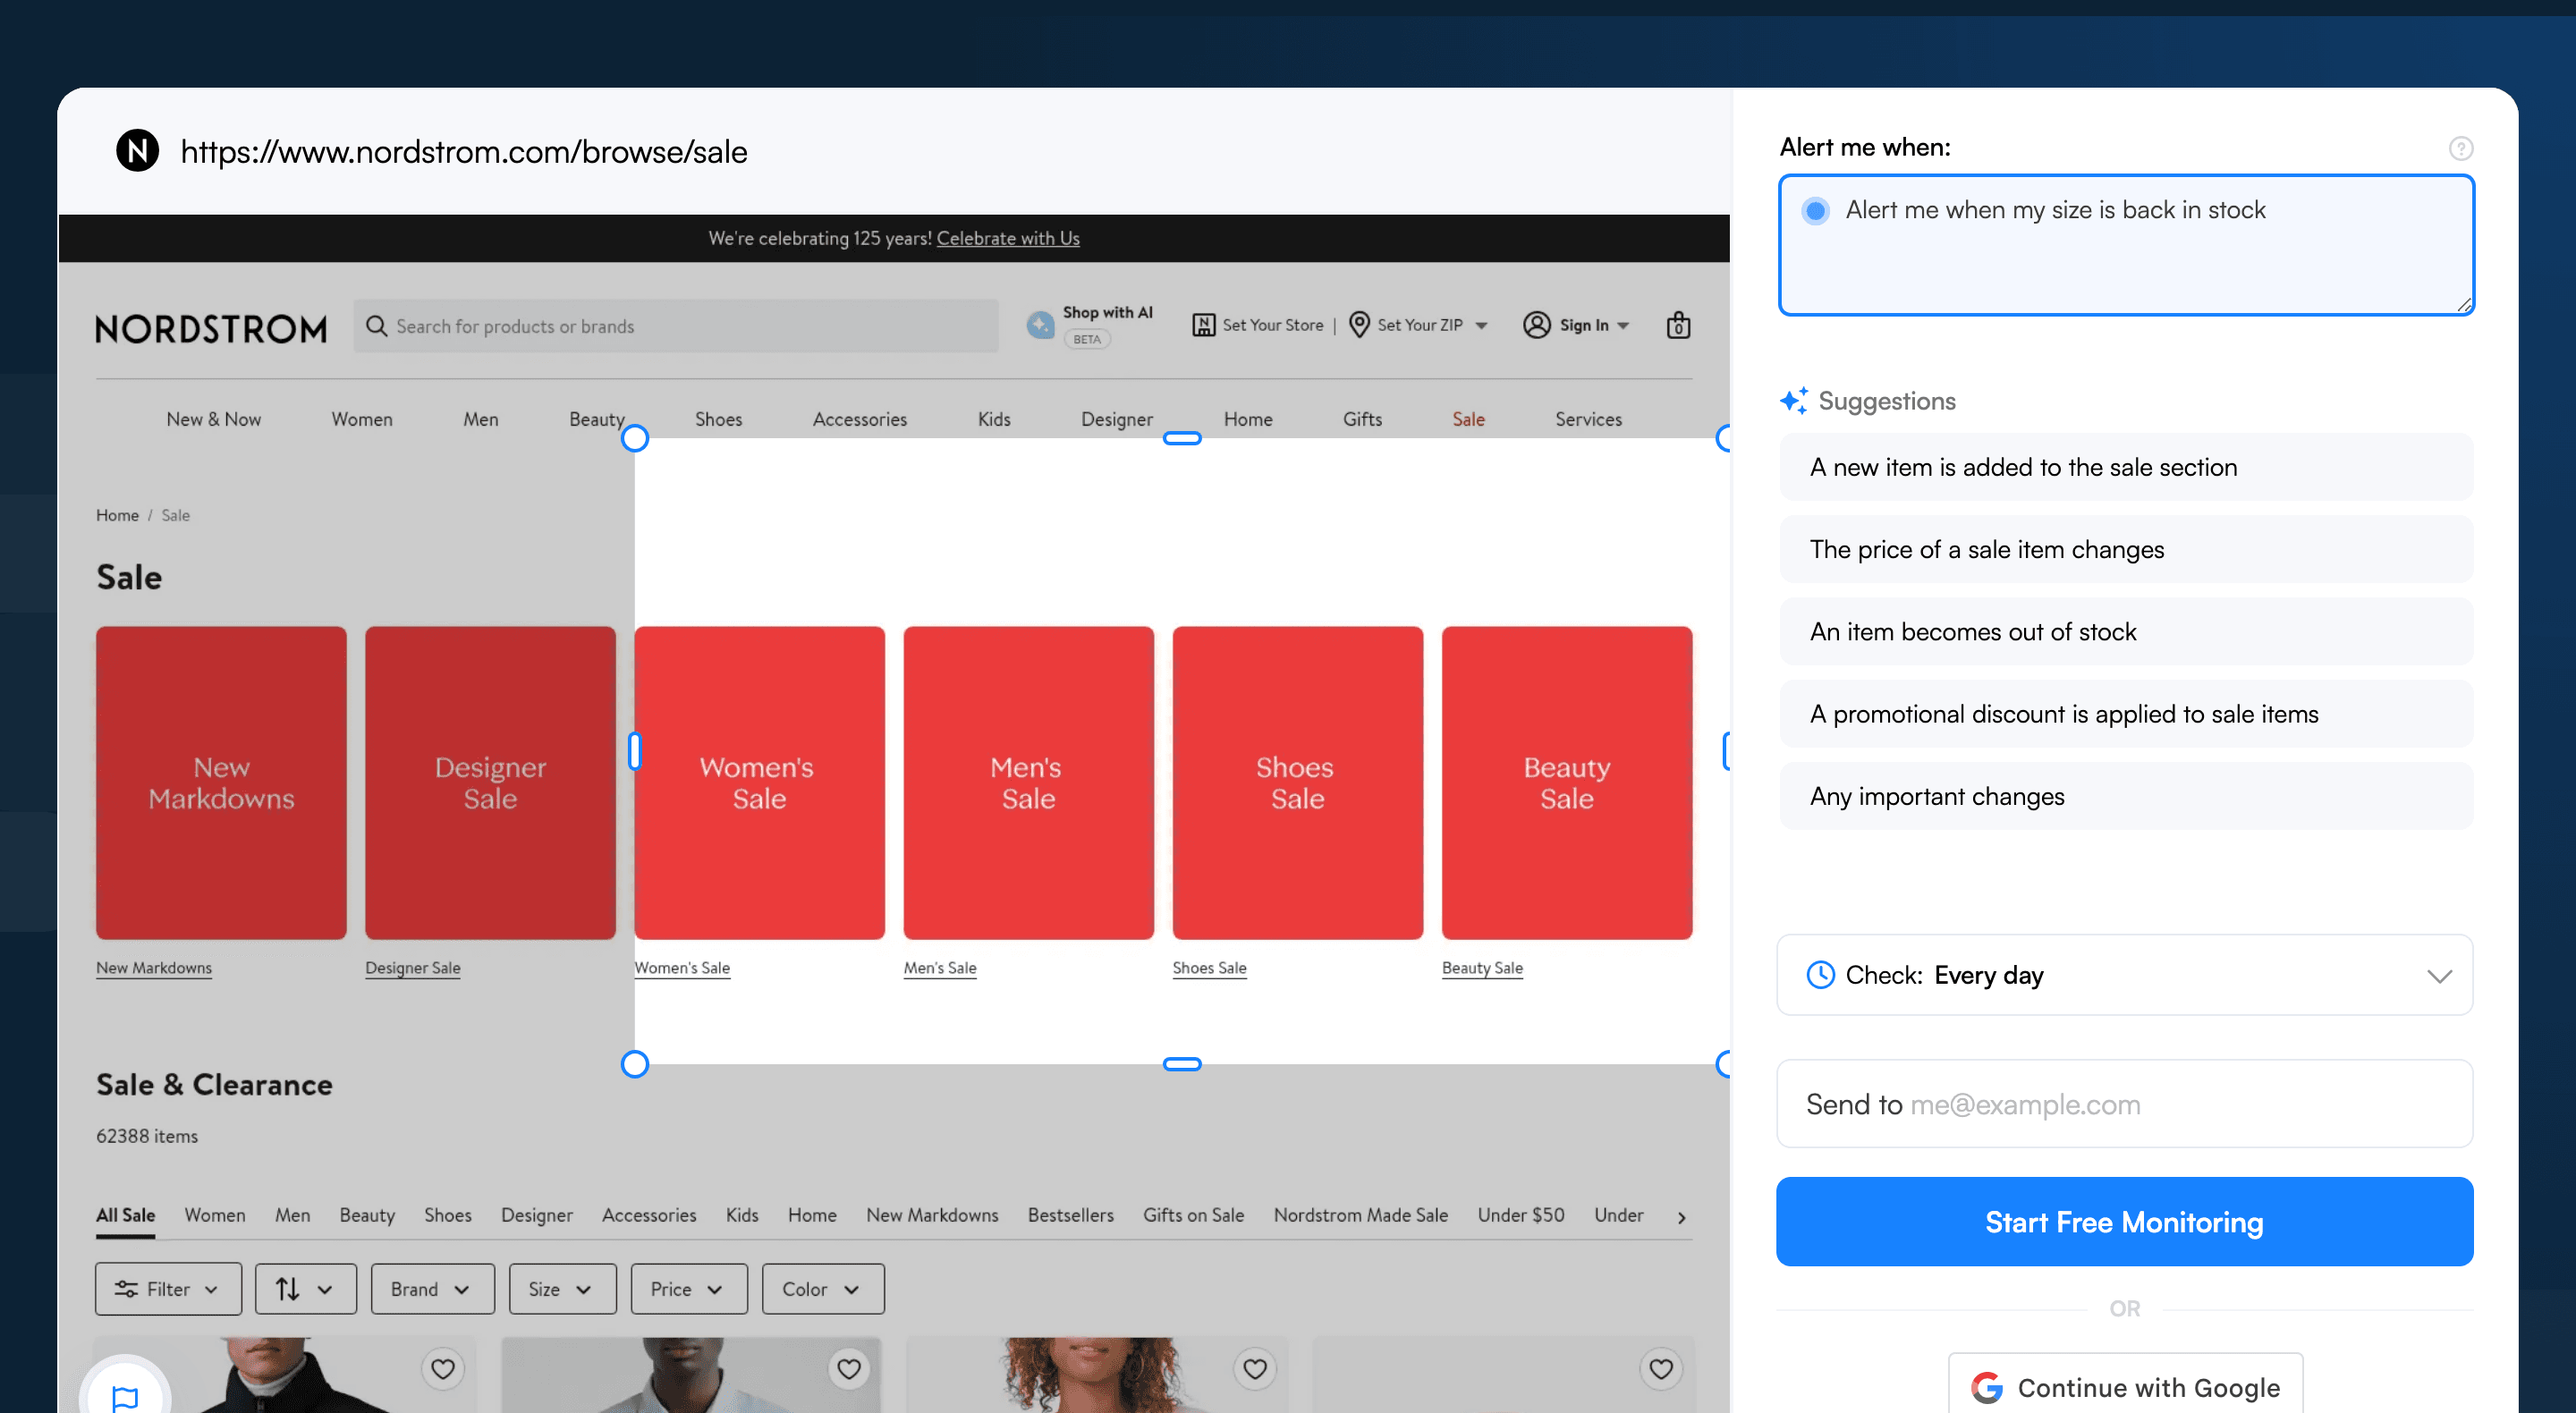This screenshot has height=1413, width=2576.
Task: Open the Designer Sale red tile
Action: point(490,783)
